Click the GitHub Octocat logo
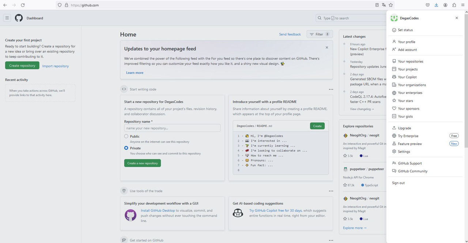 [x=19, y=18]
